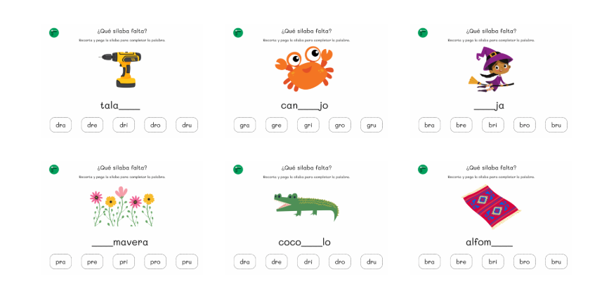Screen dimensions: 609x286
Task: Choose syllable 'gre' for can__jo
Action: click(x=277, y=125)
